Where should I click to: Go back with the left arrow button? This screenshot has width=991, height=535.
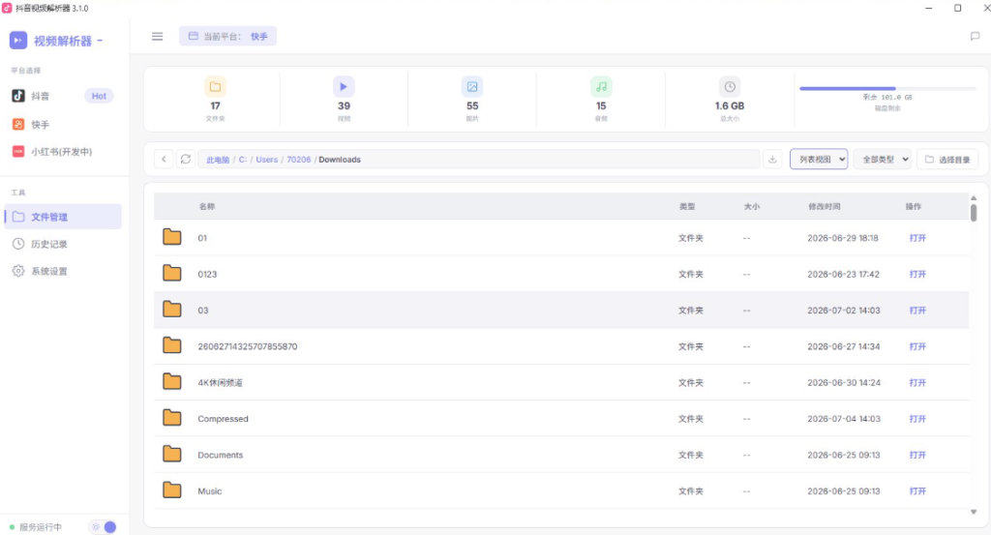click(x=164, y=160)
